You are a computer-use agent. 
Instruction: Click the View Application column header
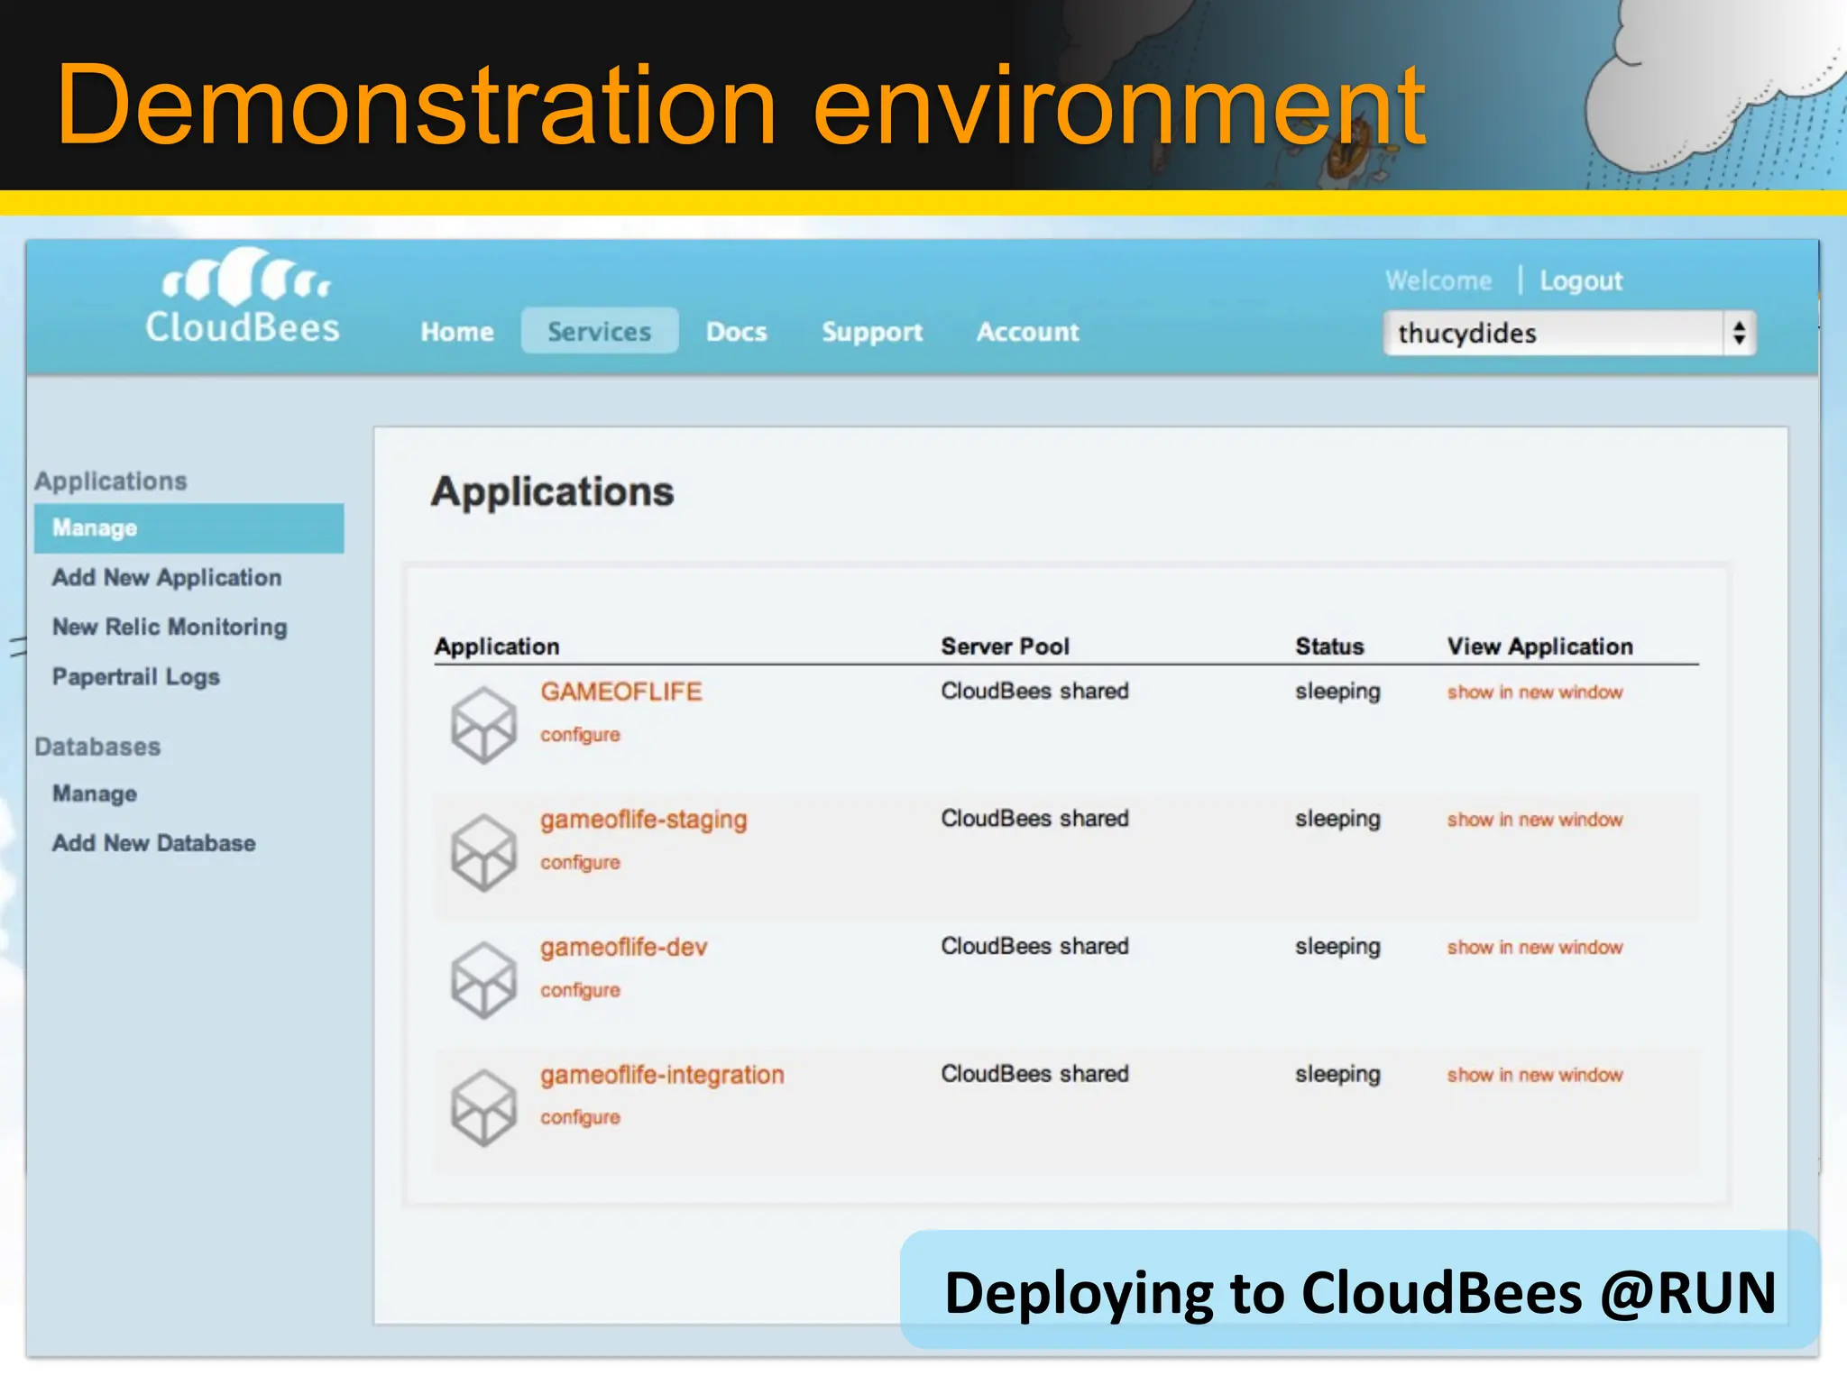tap(1540, 647)
